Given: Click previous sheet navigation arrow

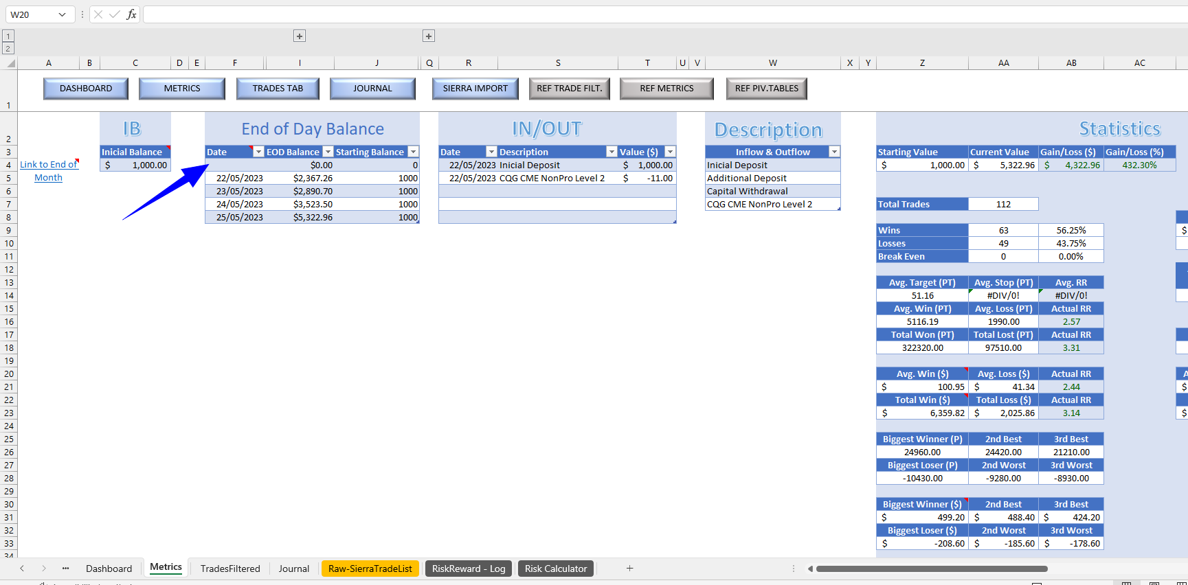Looking at the screenshot, I should click(22, 569).
